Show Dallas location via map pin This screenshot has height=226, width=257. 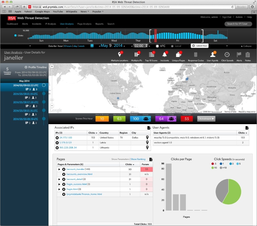(147, 138)
